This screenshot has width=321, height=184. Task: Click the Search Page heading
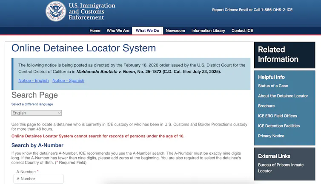click(34, 95)
